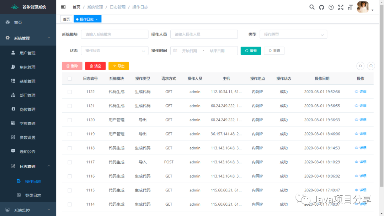
Task: Toggle search bar visibility round icon
Action: 371,66
